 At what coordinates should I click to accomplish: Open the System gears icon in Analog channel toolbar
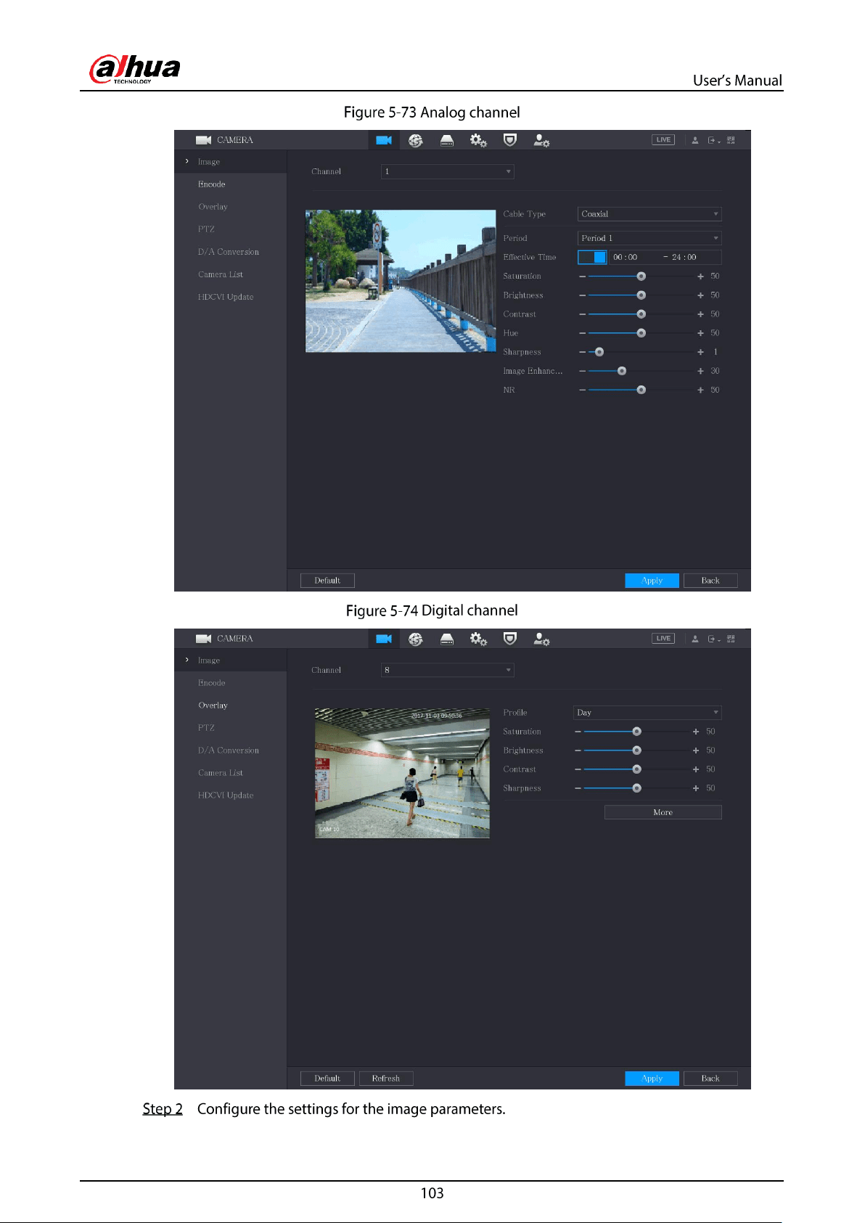click(478, 140)
